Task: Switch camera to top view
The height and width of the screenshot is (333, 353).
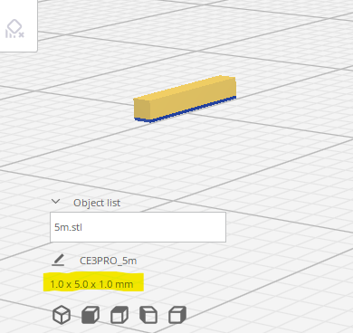Action: click(x=119, y=315)
